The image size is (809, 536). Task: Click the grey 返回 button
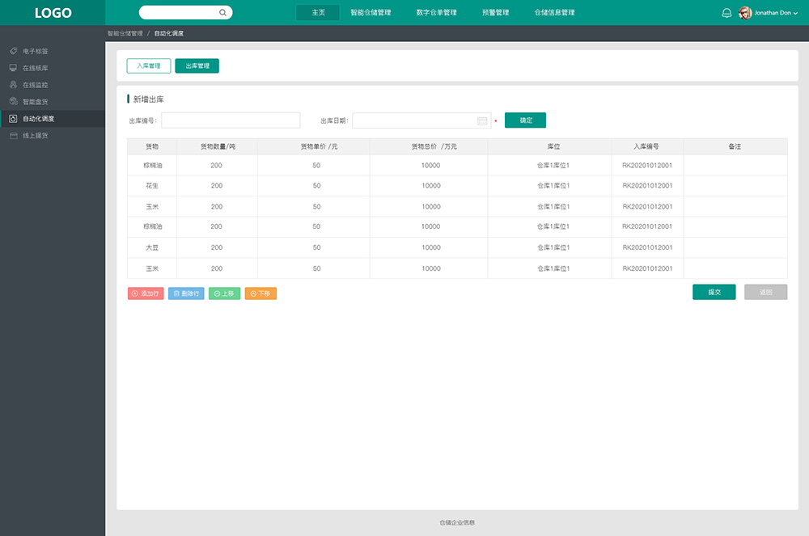pos(765,292)
